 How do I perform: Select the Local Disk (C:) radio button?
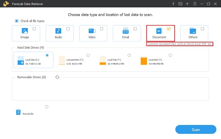click(x=47, y=55)
